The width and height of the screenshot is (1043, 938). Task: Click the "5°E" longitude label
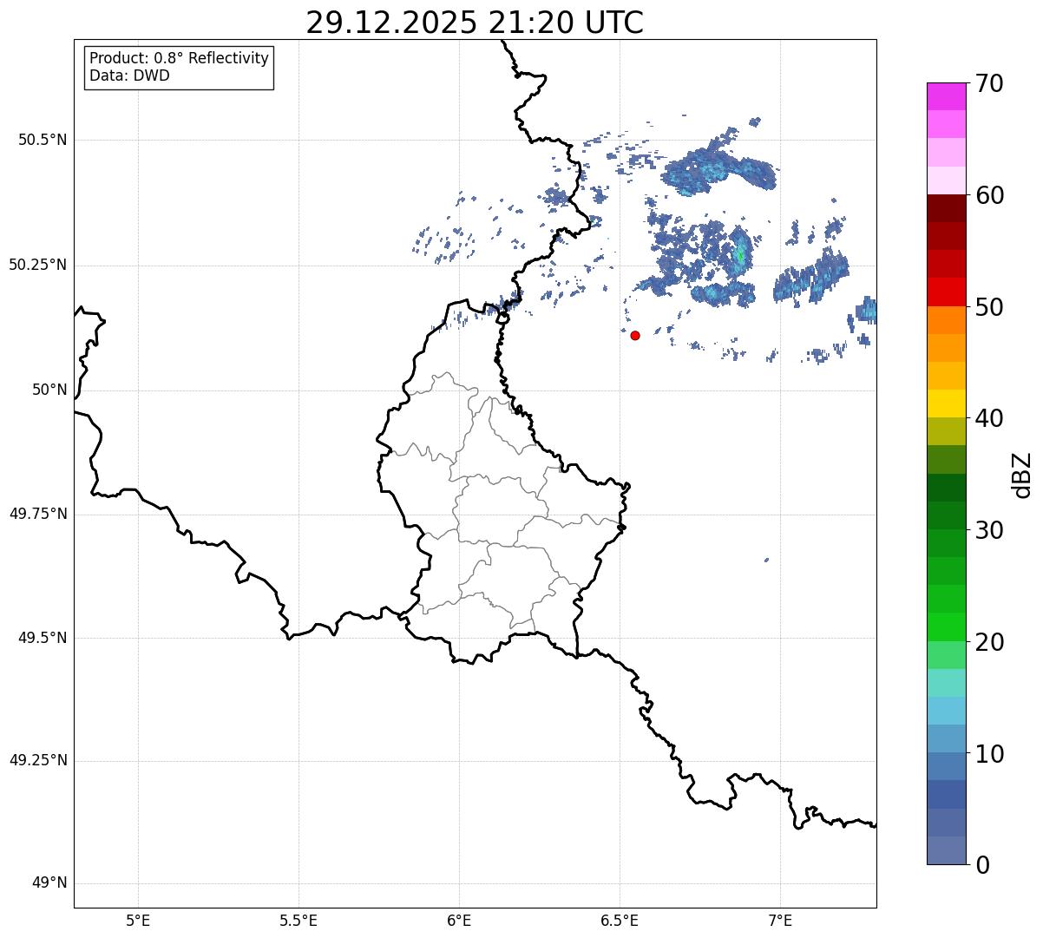pyautogui.click(x=138, y=920)
